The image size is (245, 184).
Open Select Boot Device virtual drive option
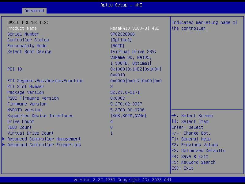(133, 57)
